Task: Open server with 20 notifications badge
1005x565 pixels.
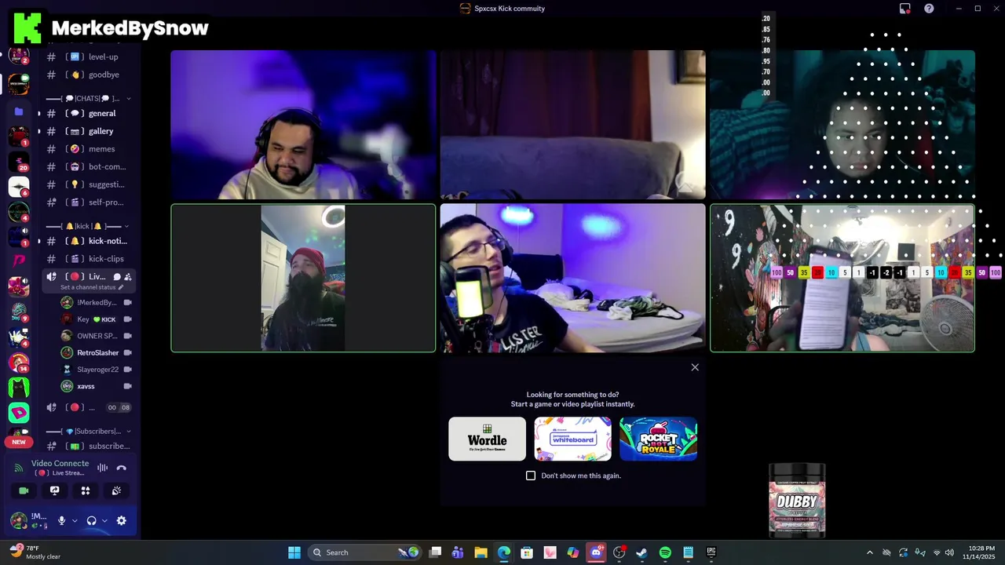Action: click(x=19, y=162)
